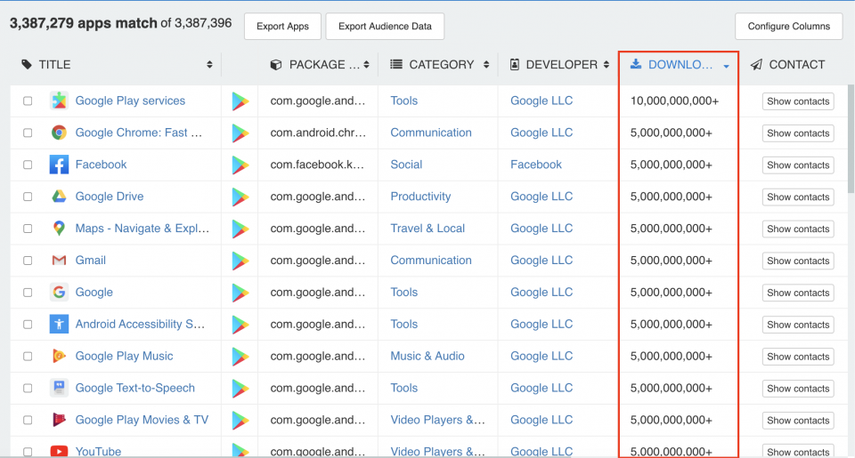Click com.android.chr... package cell
The width and height of the screenshot is (855, 458).
tap(318, 133)
